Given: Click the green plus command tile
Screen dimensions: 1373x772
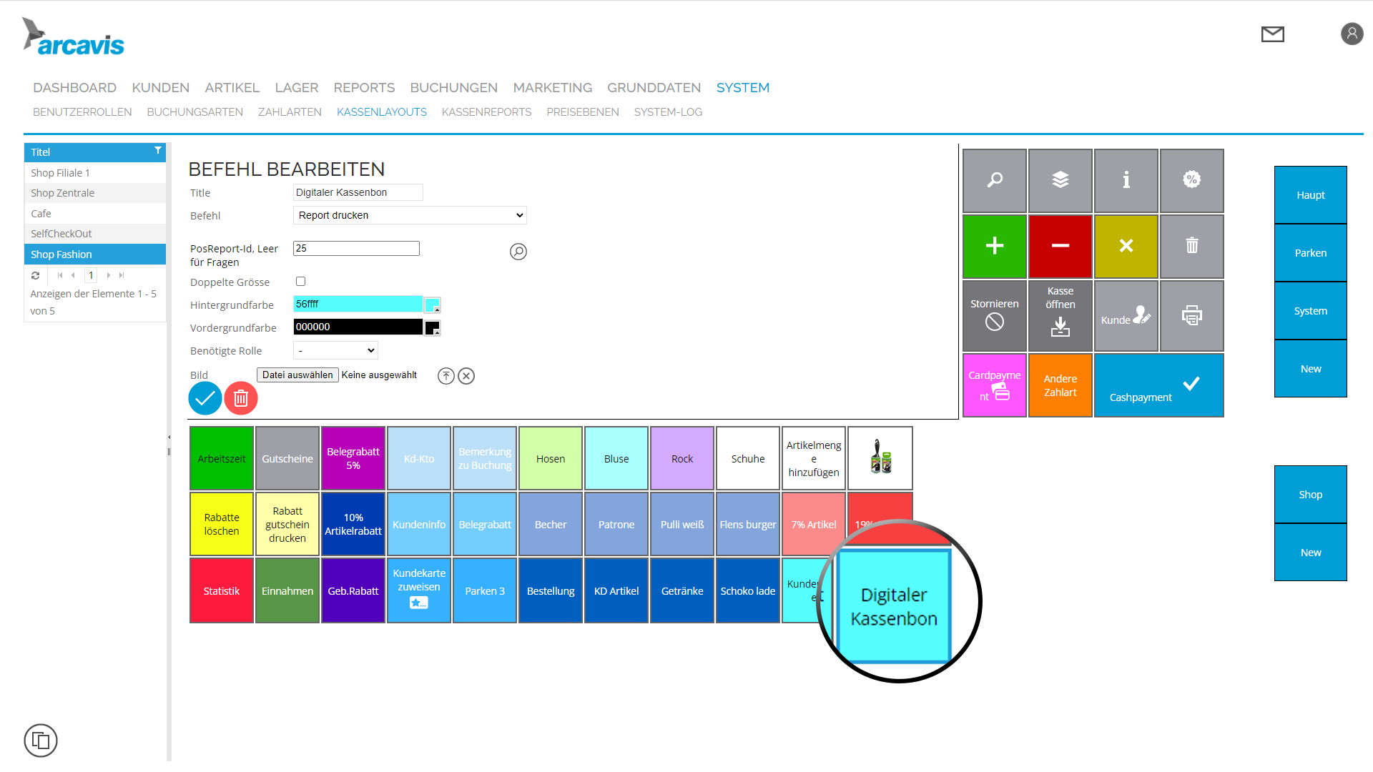Looking at the screenshot, I should (994, 246).
